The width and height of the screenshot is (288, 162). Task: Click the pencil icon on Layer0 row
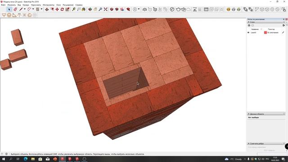[283, 32]
